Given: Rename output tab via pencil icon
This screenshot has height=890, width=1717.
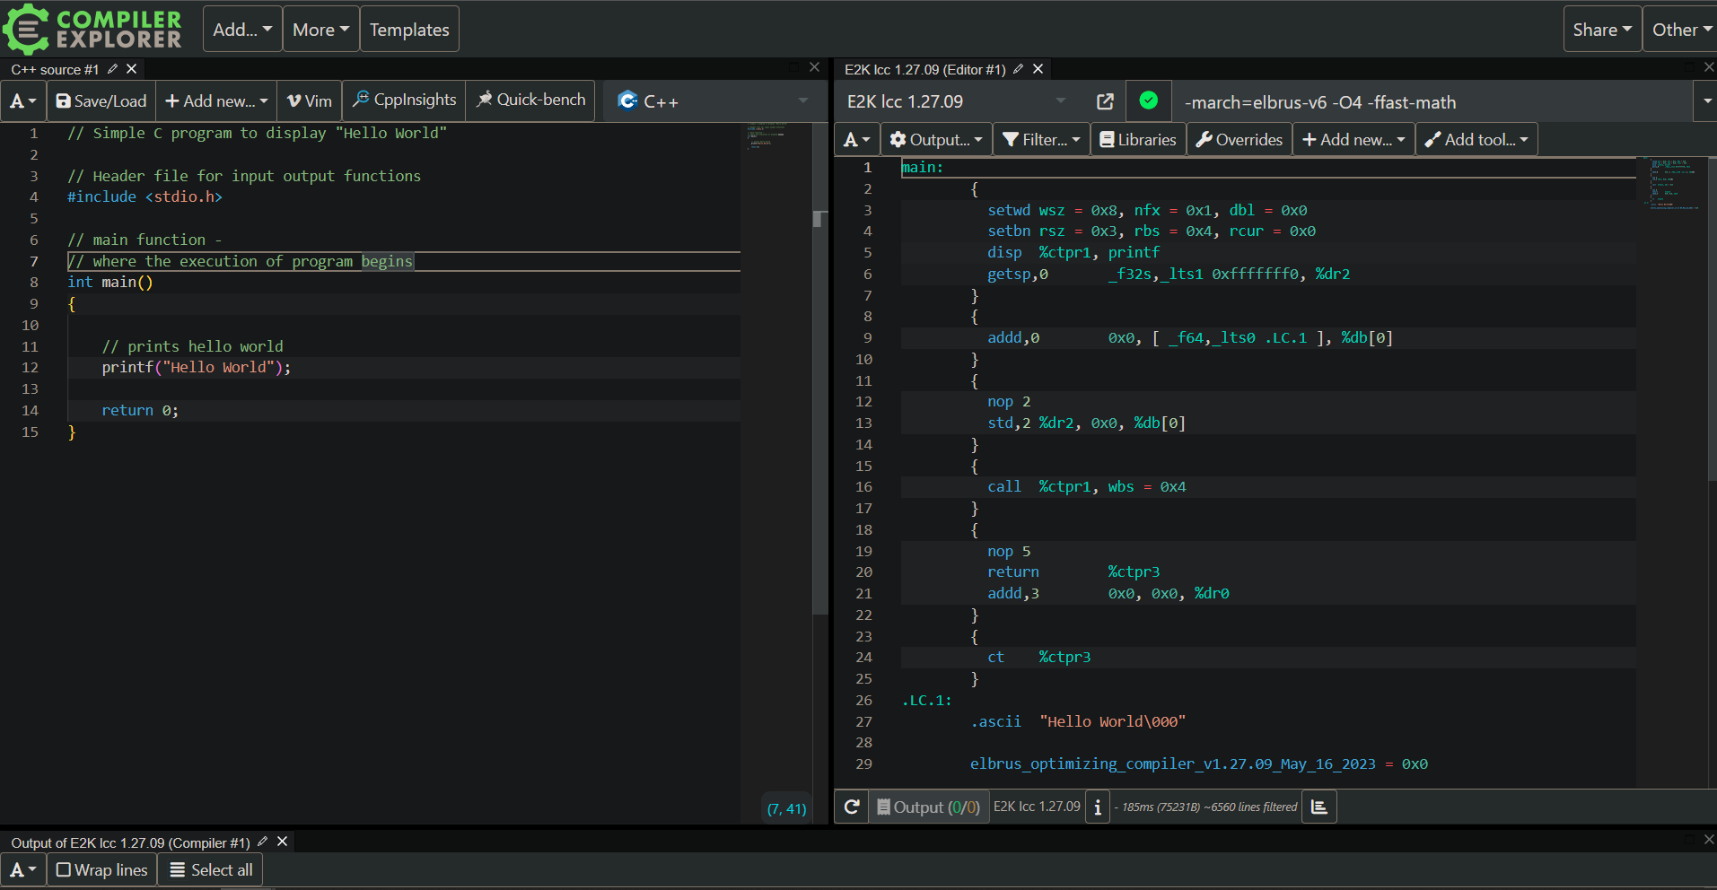Looking at the screenshot, I should coord(263,842).
